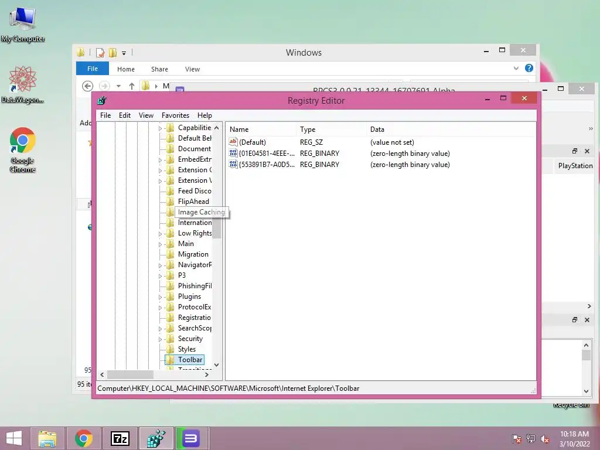Expand the Explorer ribbon chevron
The height and width of the screenshot is (450, 600).
516,68
